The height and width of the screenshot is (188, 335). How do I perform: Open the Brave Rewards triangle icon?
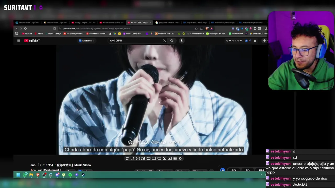coord(211,28)
